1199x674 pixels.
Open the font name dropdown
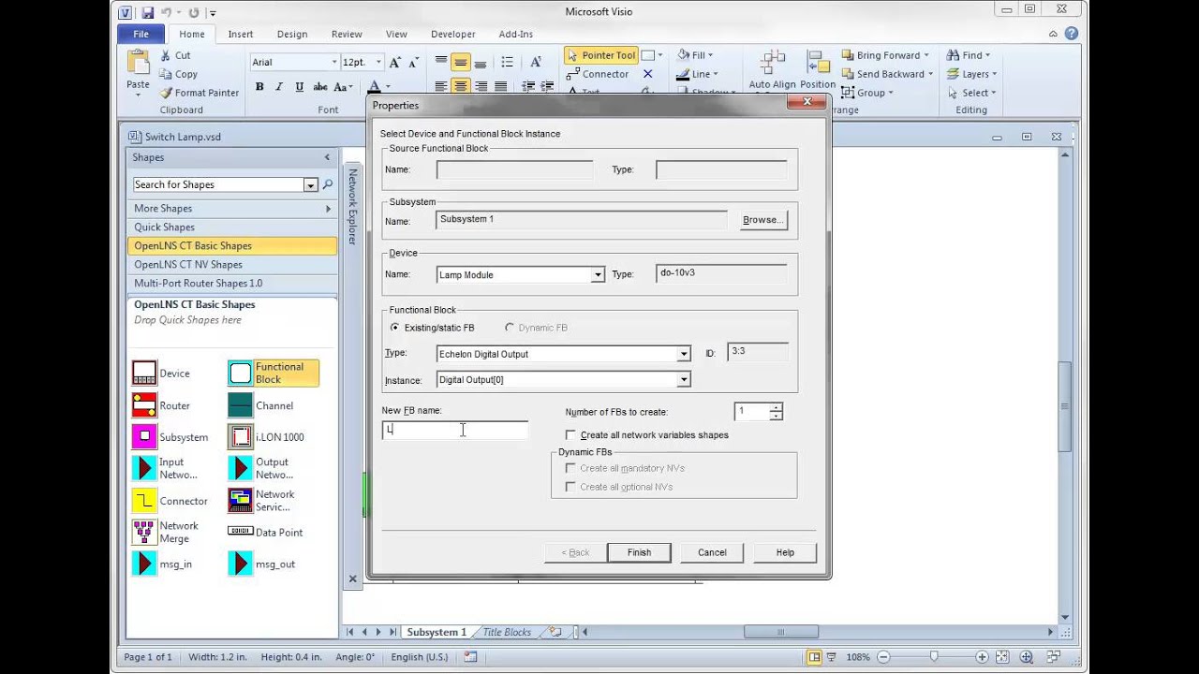click(333, 62)
